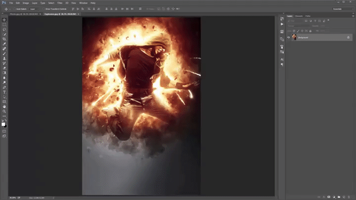Switch to the Channels tab
The width and height of the screenshot is (356, 200).
[299, 16]
